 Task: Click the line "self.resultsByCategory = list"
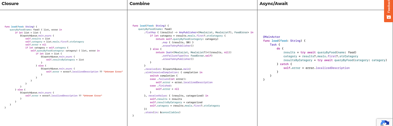[x=65, y=60]
